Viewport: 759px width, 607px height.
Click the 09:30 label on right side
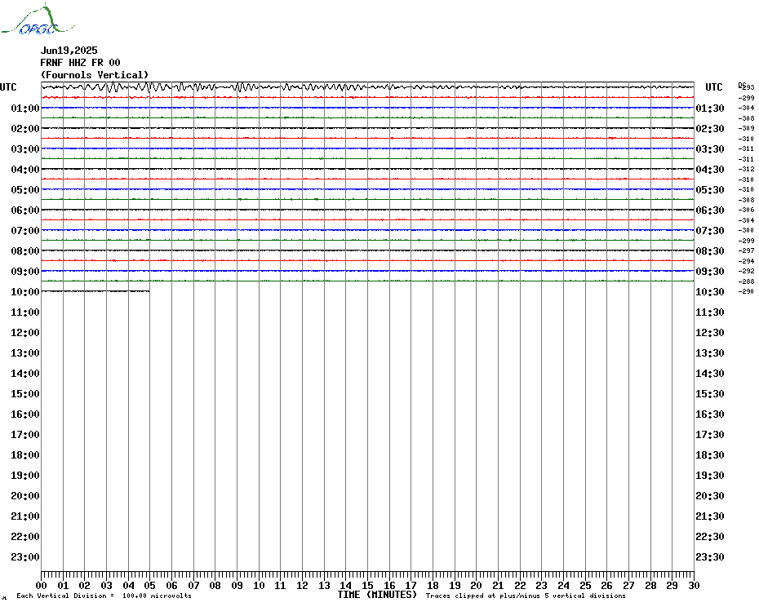[x=709, y=272]
